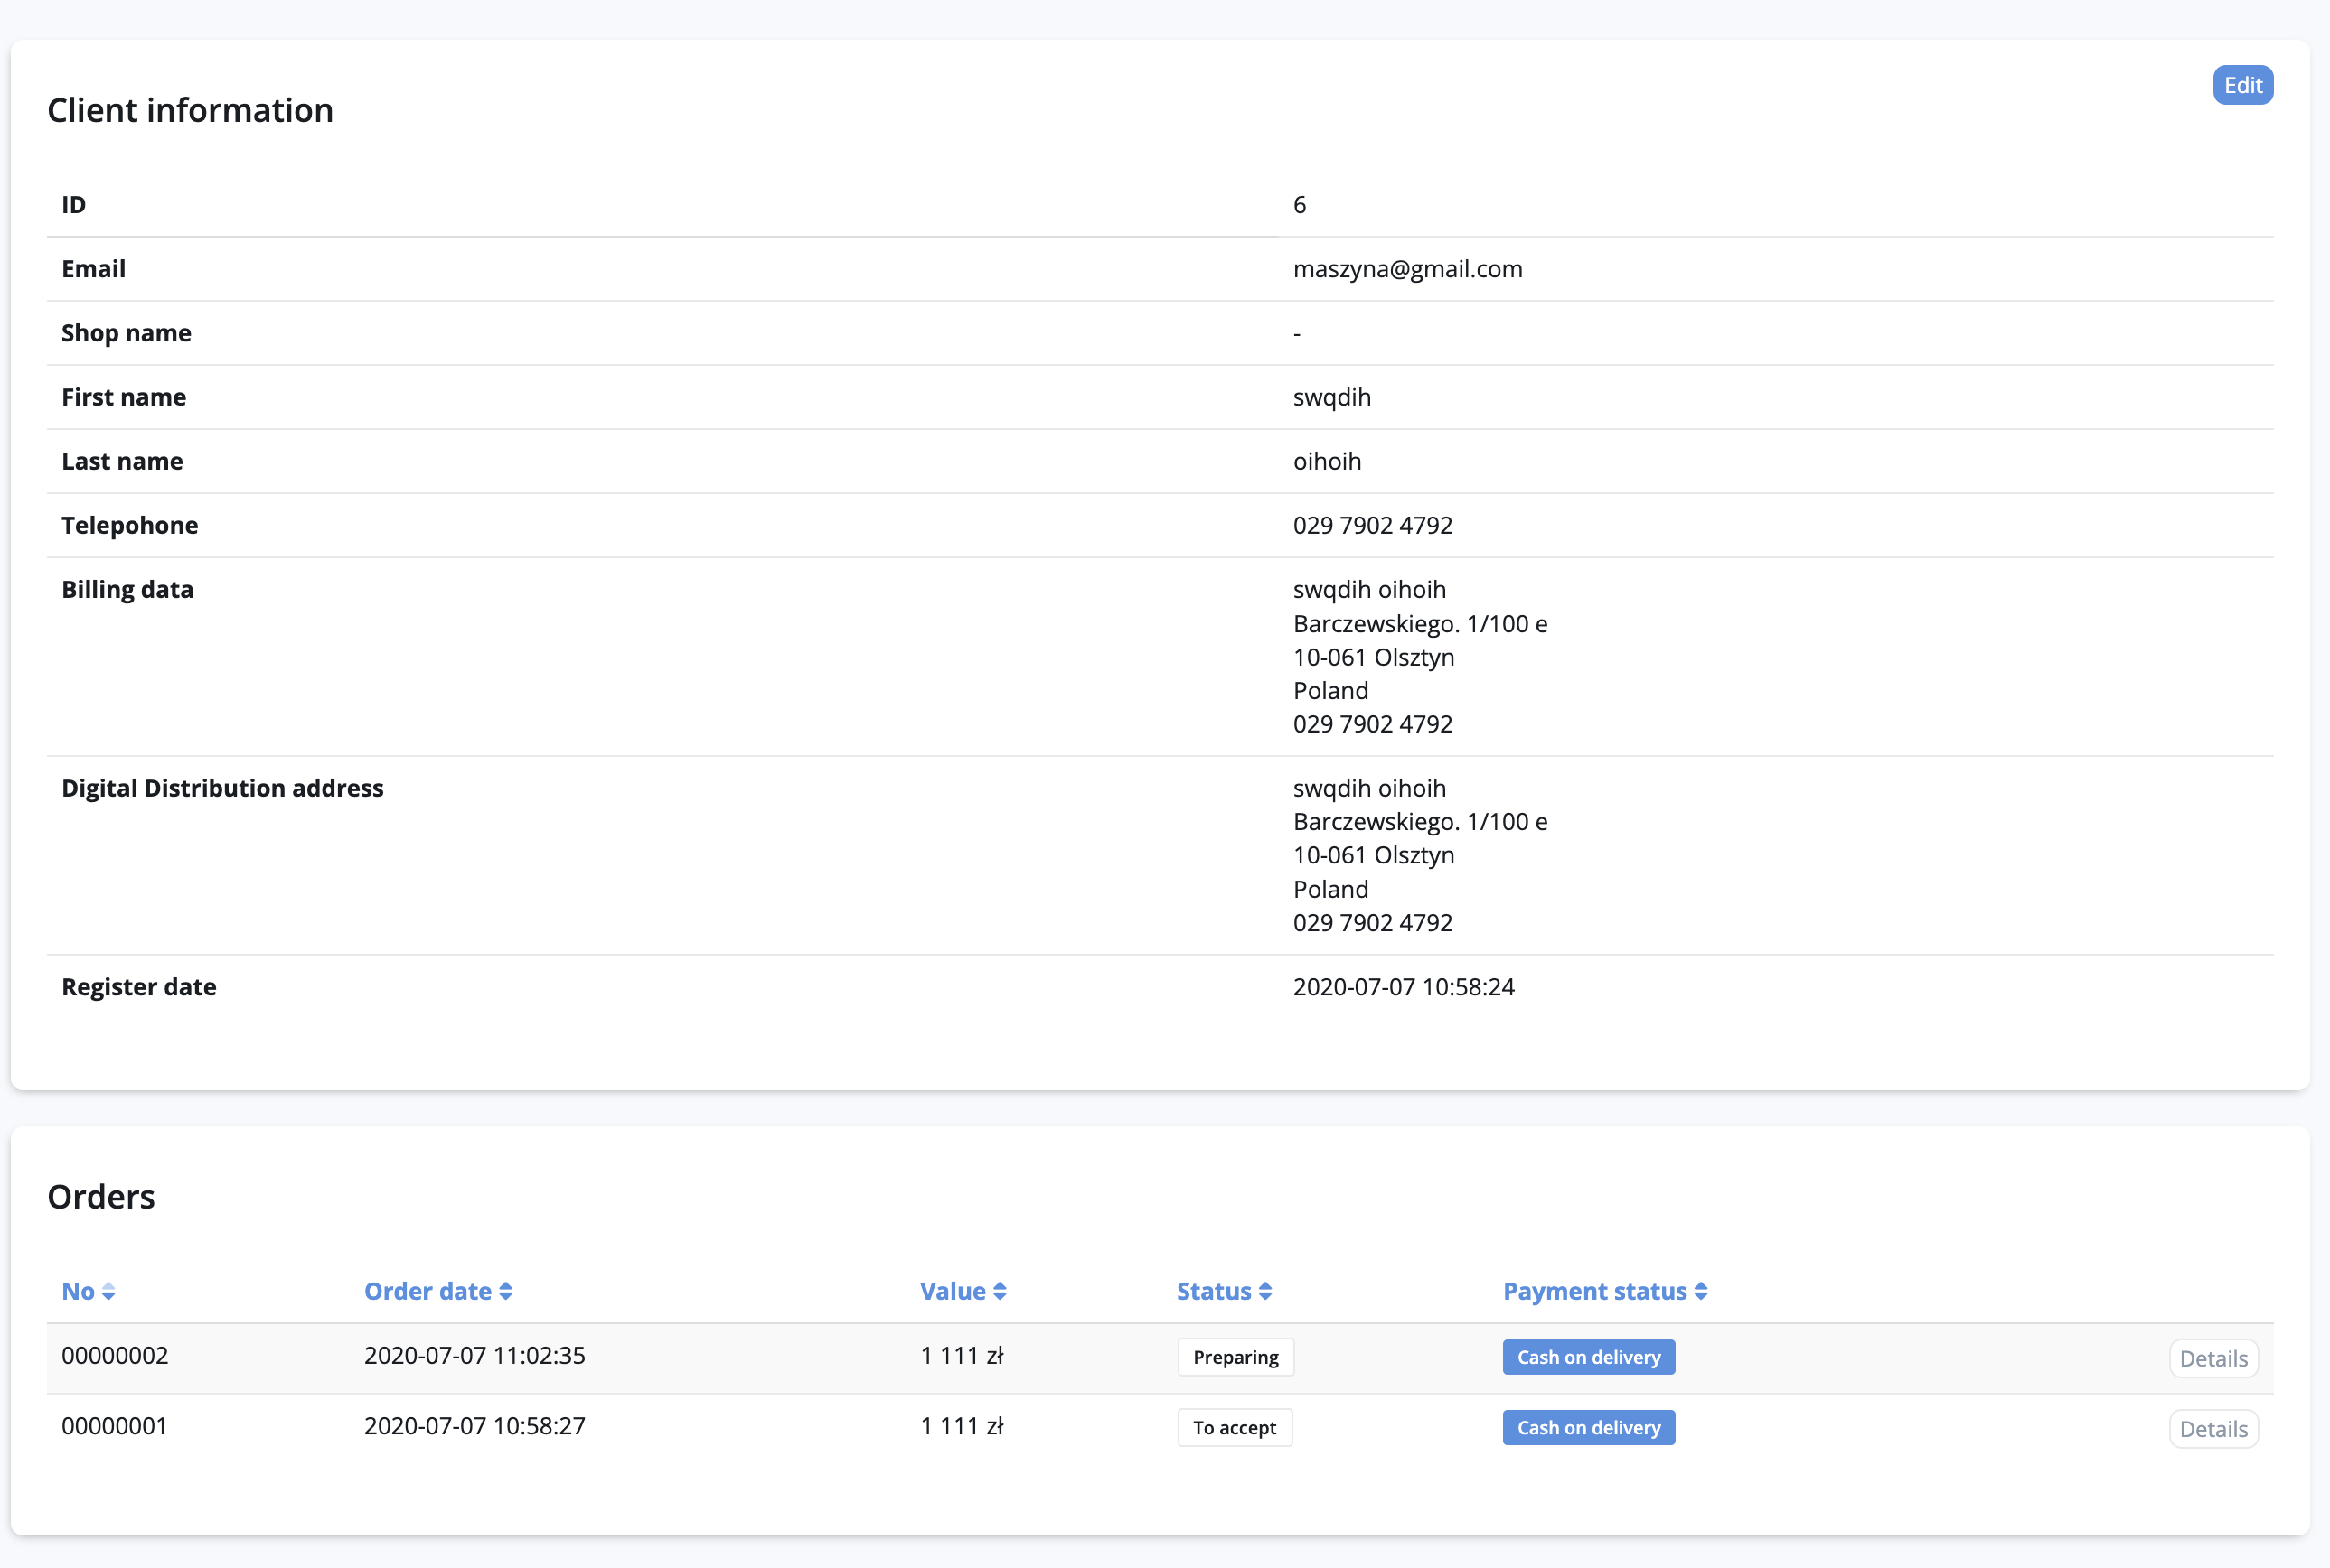
Task: Click sort arrows icon beside Payment status
Action: click(1701, 1292)
